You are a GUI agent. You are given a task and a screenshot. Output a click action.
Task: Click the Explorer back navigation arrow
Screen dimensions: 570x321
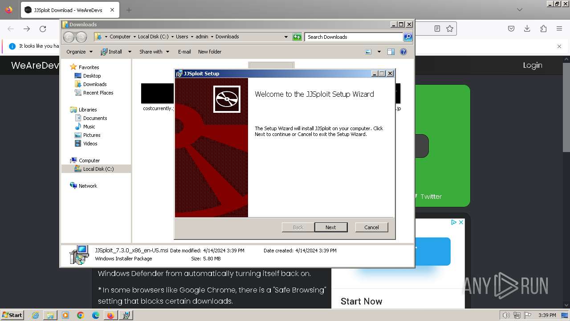pos(69,37)
